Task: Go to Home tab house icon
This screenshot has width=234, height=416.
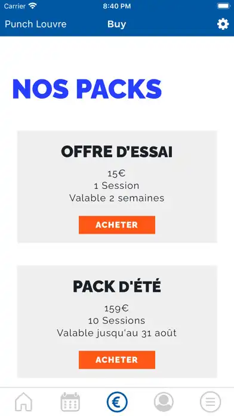Action: pyautogui.click(x=23, y=402)
